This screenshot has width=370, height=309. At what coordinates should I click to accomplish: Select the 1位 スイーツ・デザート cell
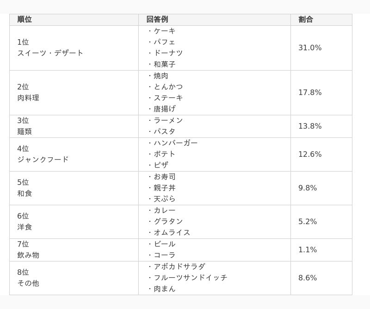50,48
